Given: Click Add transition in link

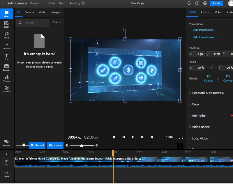Looking at the screenshot, I should (203, 30).
